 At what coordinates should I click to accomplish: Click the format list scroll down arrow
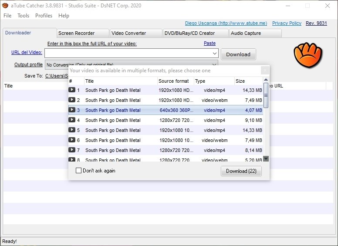[x=266, y=159]
